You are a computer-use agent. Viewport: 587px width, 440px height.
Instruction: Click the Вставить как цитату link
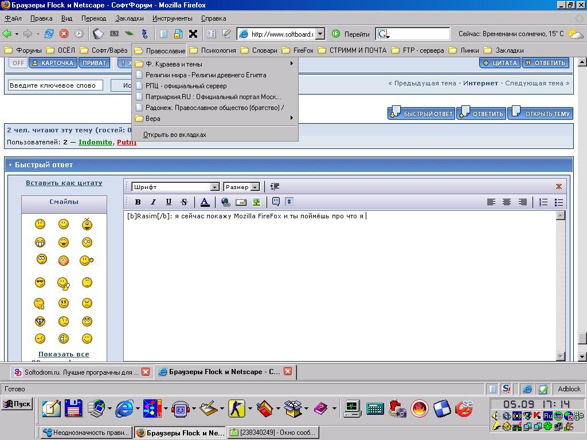(x=64, y=183)
